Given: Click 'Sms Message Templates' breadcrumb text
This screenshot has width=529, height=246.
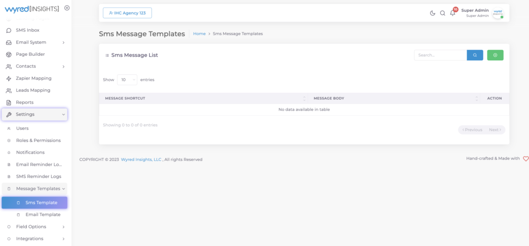Looking at the screenshot, I should (238, 34).
